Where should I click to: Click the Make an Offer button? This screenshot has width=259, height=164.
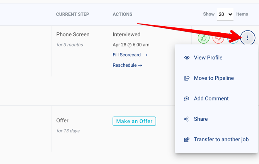pyautogui.click(x=134, y=121)
